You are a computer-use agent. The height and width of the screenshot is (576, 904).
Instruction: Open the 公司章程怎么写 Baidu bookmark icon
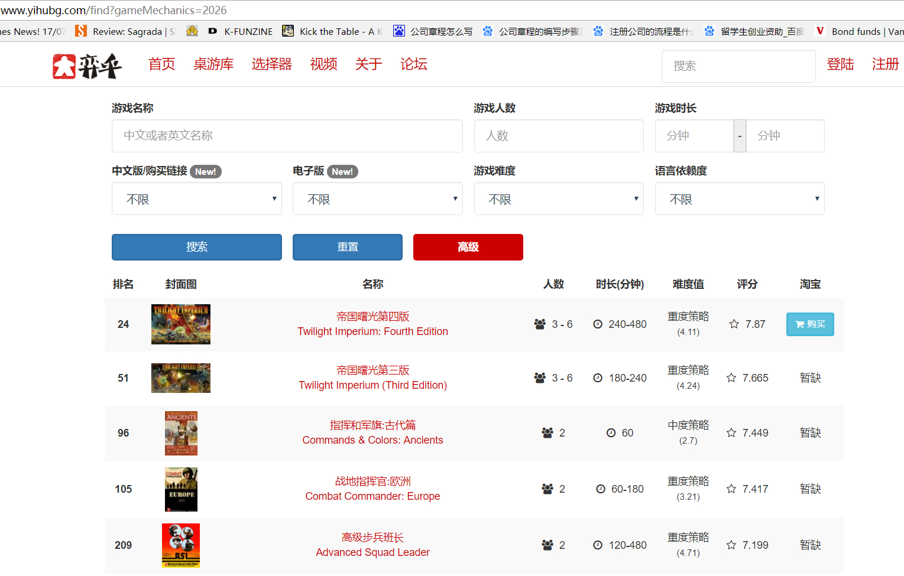pos(399,31)
